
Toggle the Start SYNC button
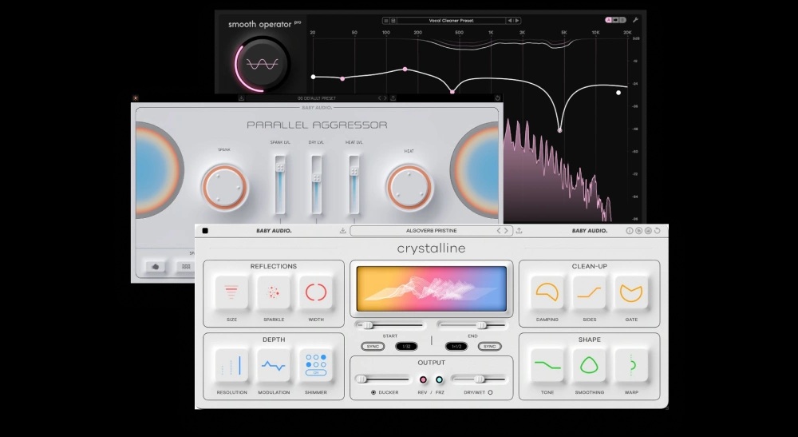point(373,347)
